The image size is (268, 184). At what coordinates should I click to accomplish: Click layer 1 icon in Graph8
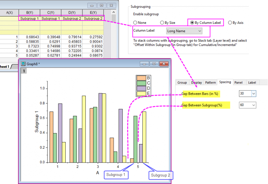(x=24, y=71)
